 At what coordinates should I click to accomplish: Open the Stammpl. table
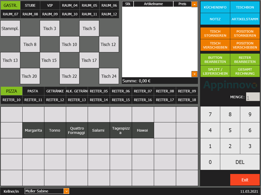click(10, 28)
